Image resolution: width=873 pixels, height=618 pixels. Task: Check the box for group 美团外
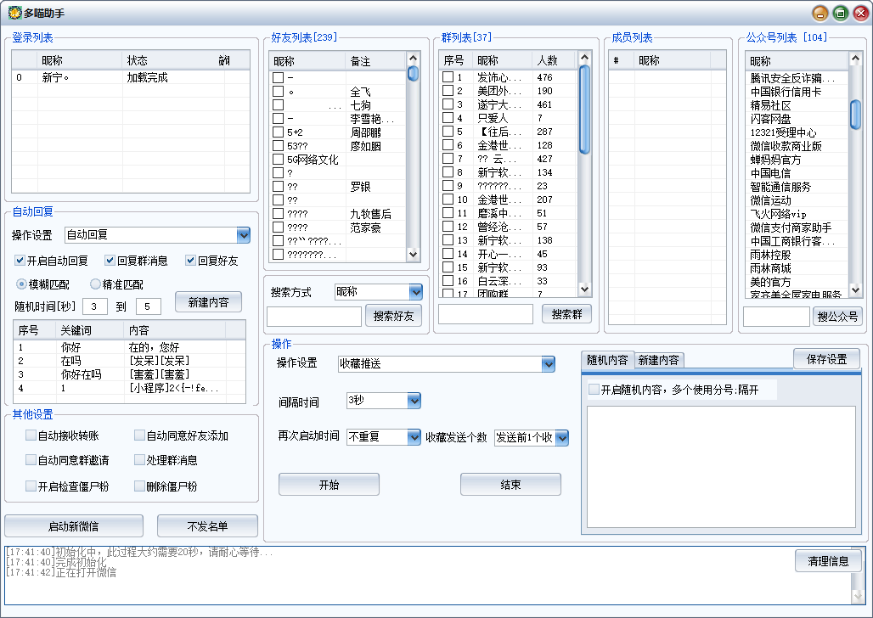click(448, 90)
